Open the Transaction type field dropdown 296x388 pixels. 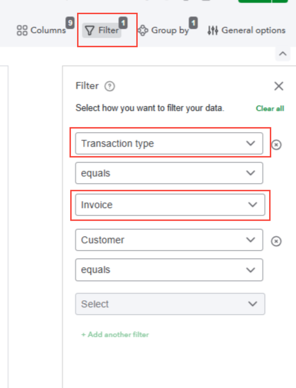pyautogui.click(x=169, y=144)
